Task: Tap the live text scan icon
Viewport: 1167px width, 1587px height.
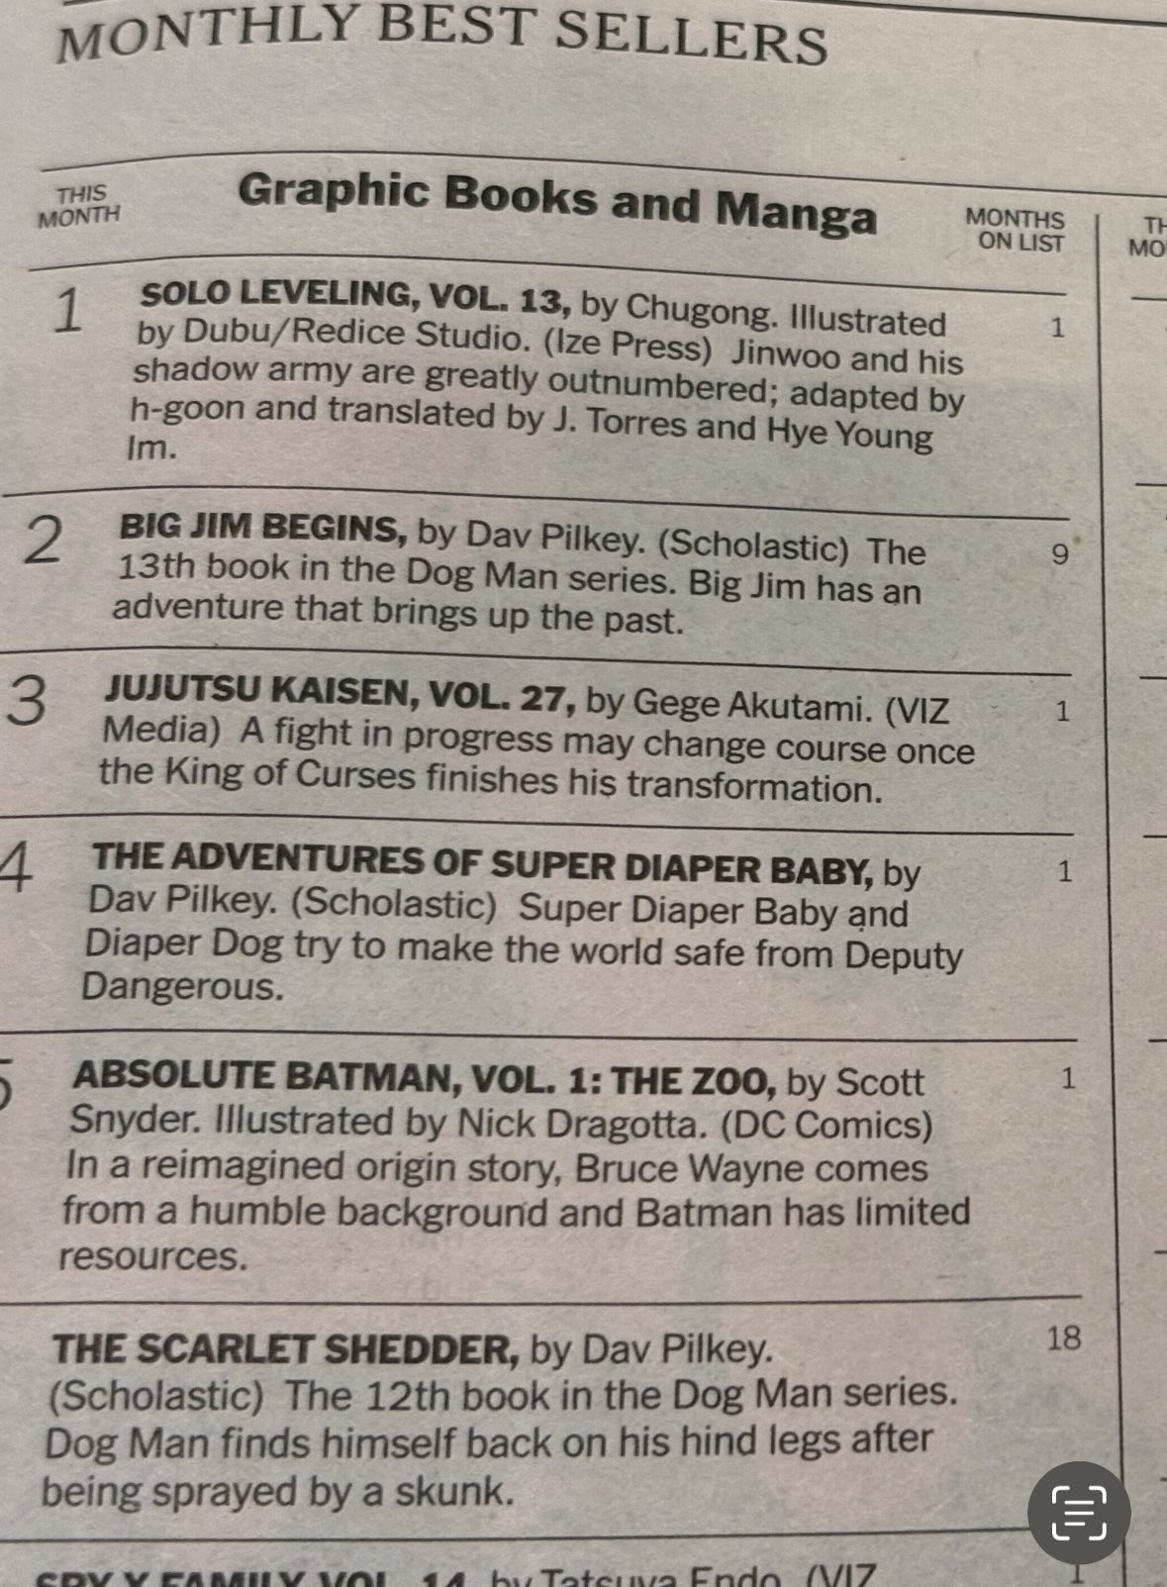Action: (1079, 1513)
